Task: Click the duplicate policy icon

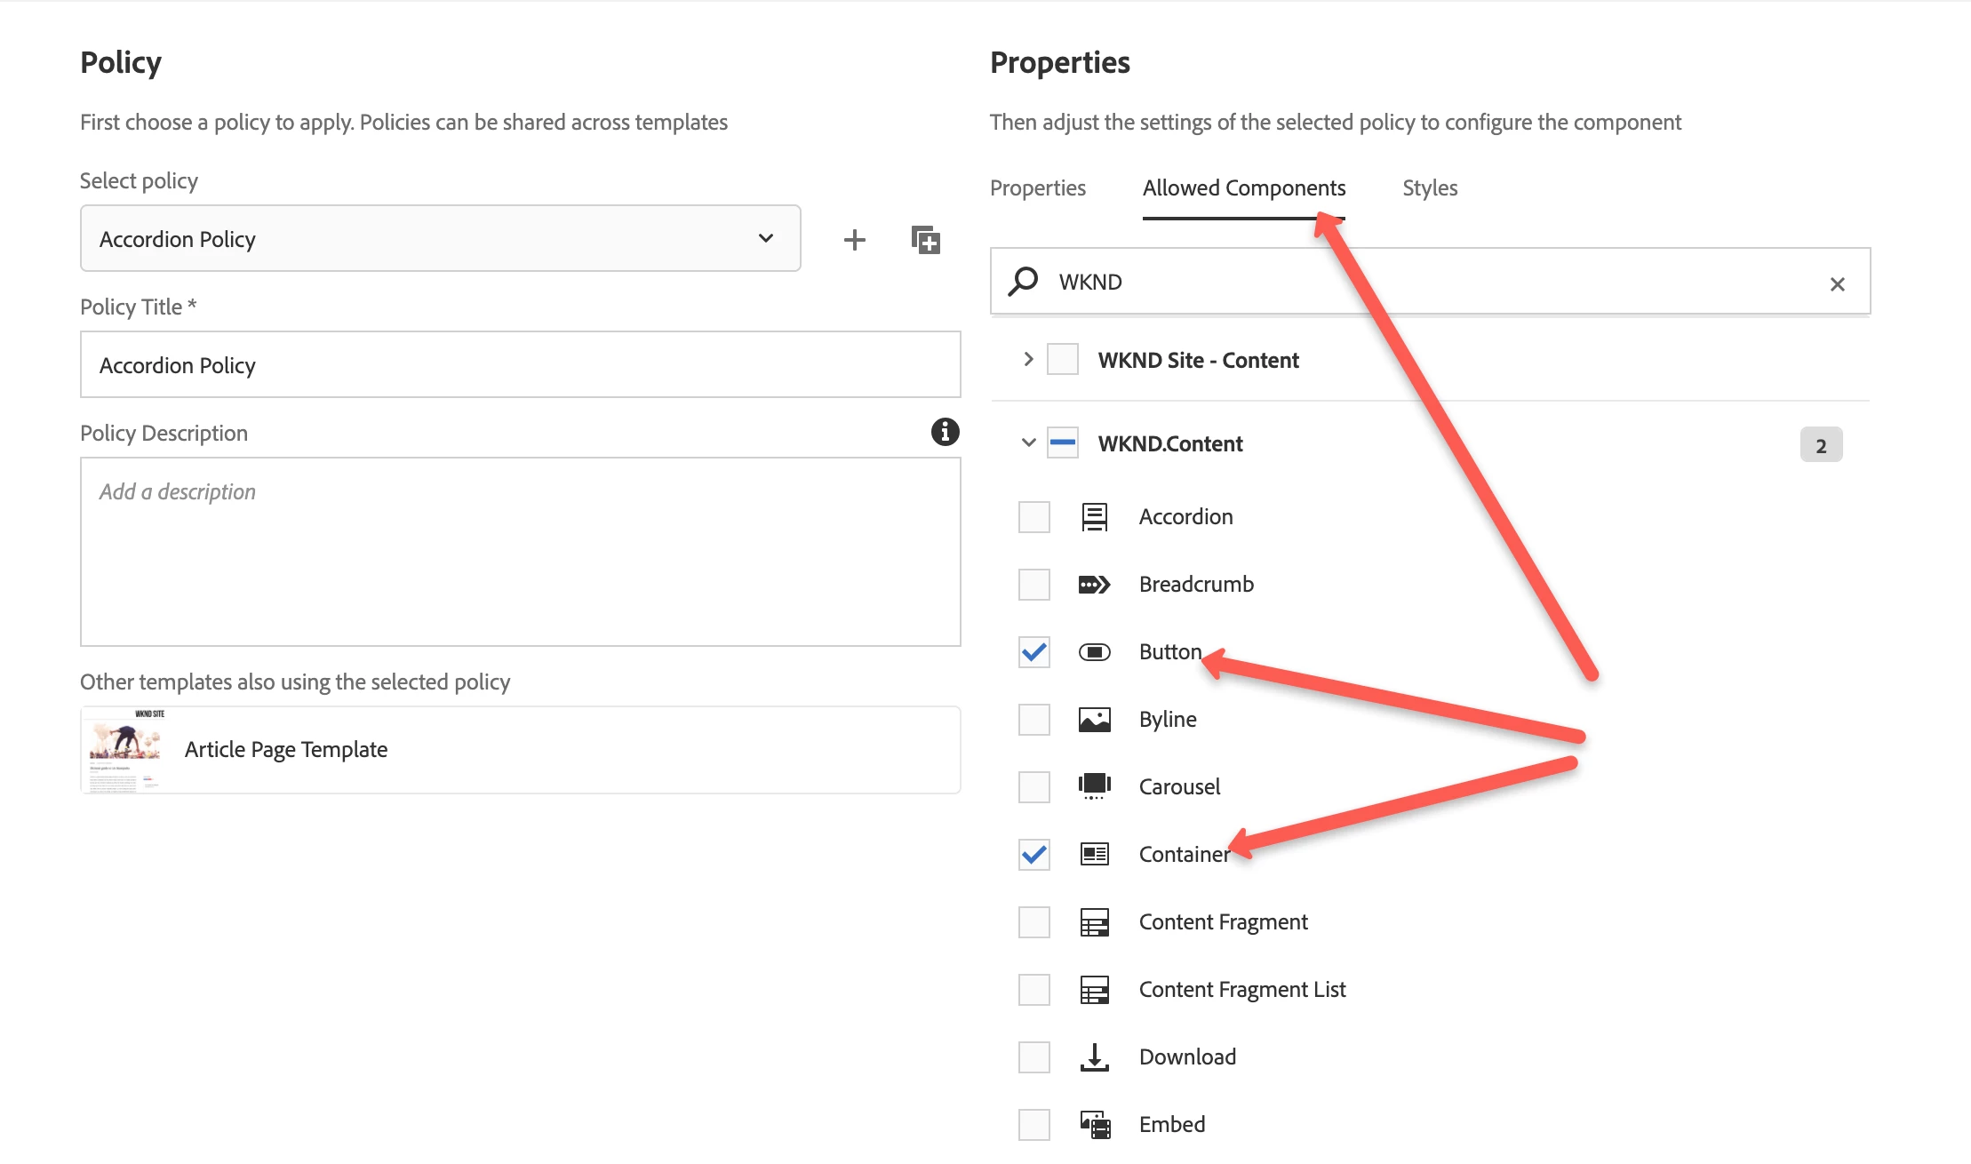Action: tap(925, 239)
